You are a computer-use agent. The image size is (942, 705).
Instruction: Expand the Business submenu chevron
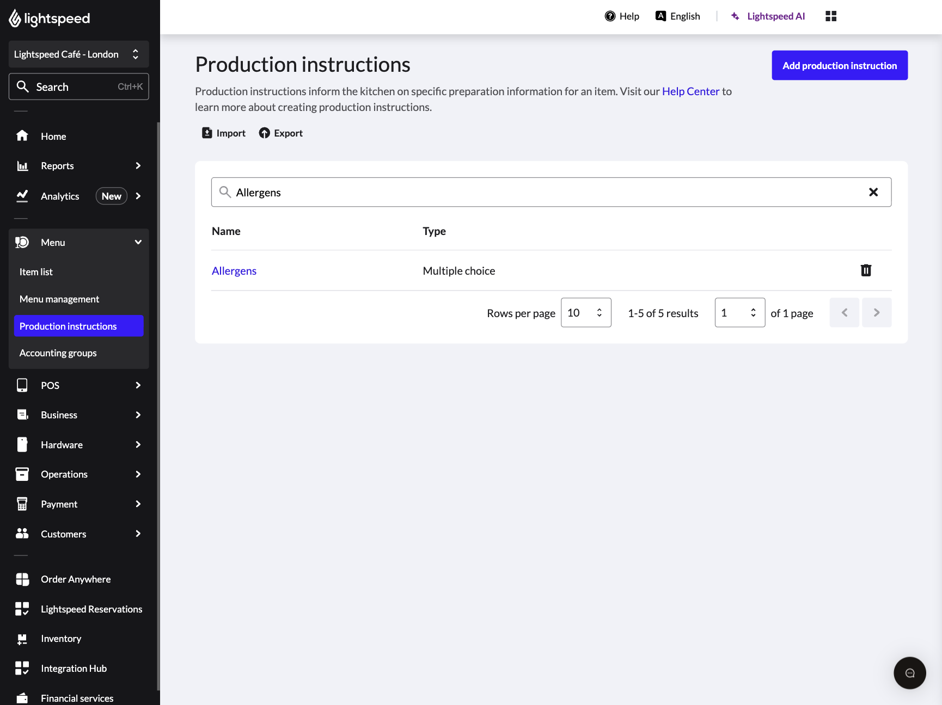[x=138, y=415]
